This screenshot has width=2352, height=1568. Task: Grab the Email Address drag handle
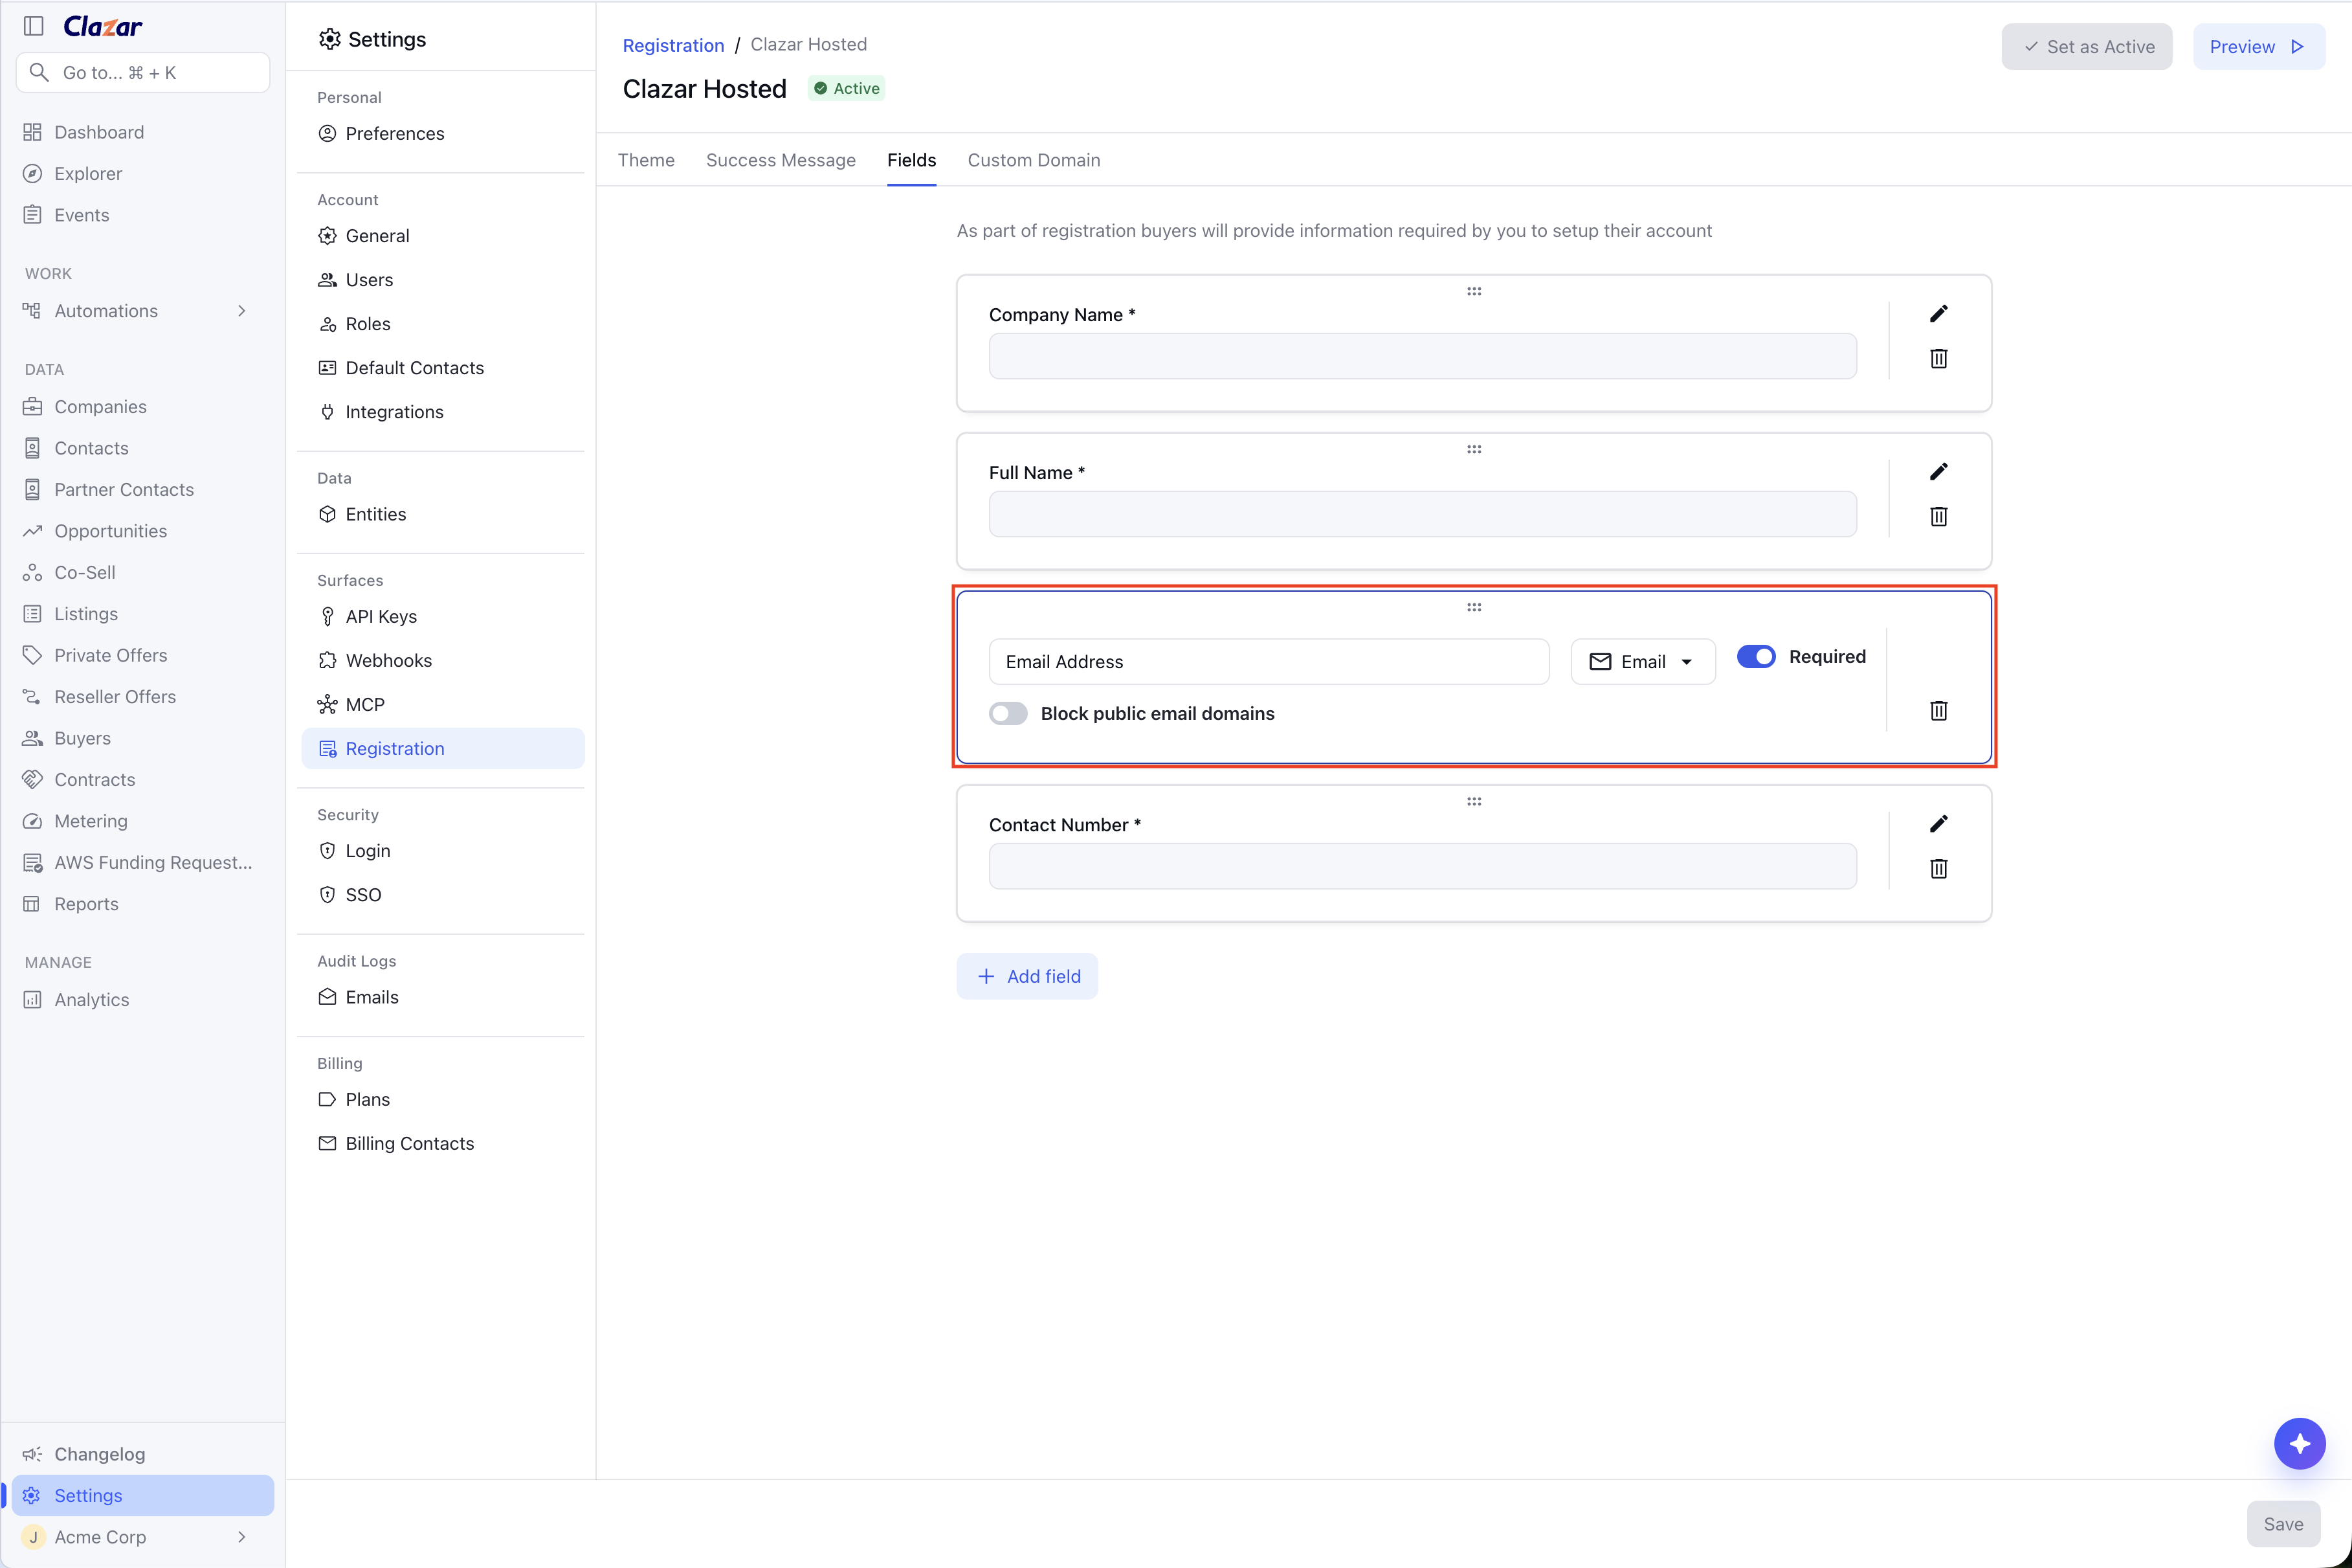coord(1473,608)
